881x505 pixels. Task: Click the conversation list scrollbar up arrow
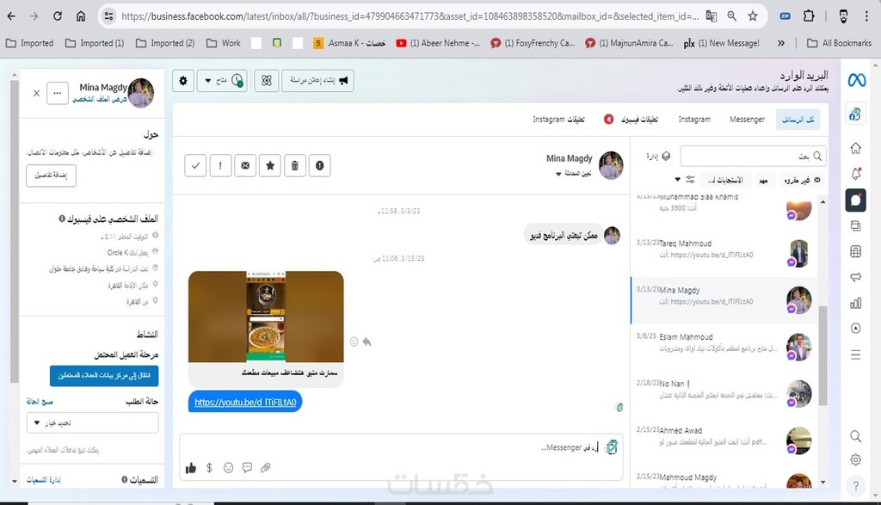823,201
